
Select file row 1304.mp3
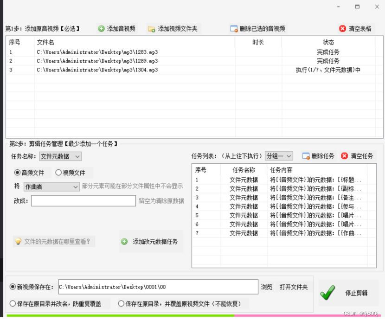tap(194, 70)
